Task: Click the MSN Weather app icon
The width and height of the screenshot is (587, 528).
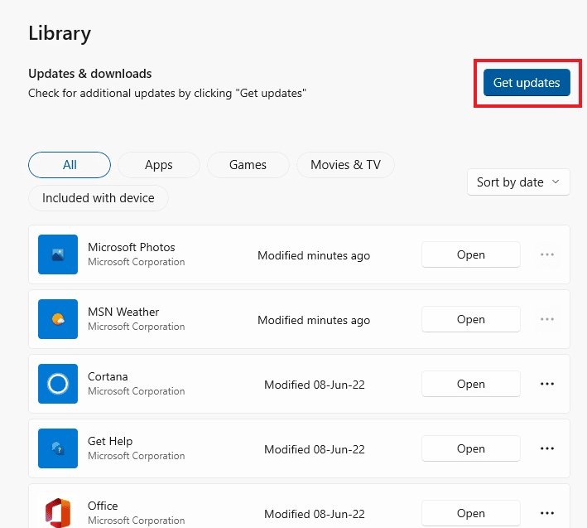Action: (x=58, y=319)
